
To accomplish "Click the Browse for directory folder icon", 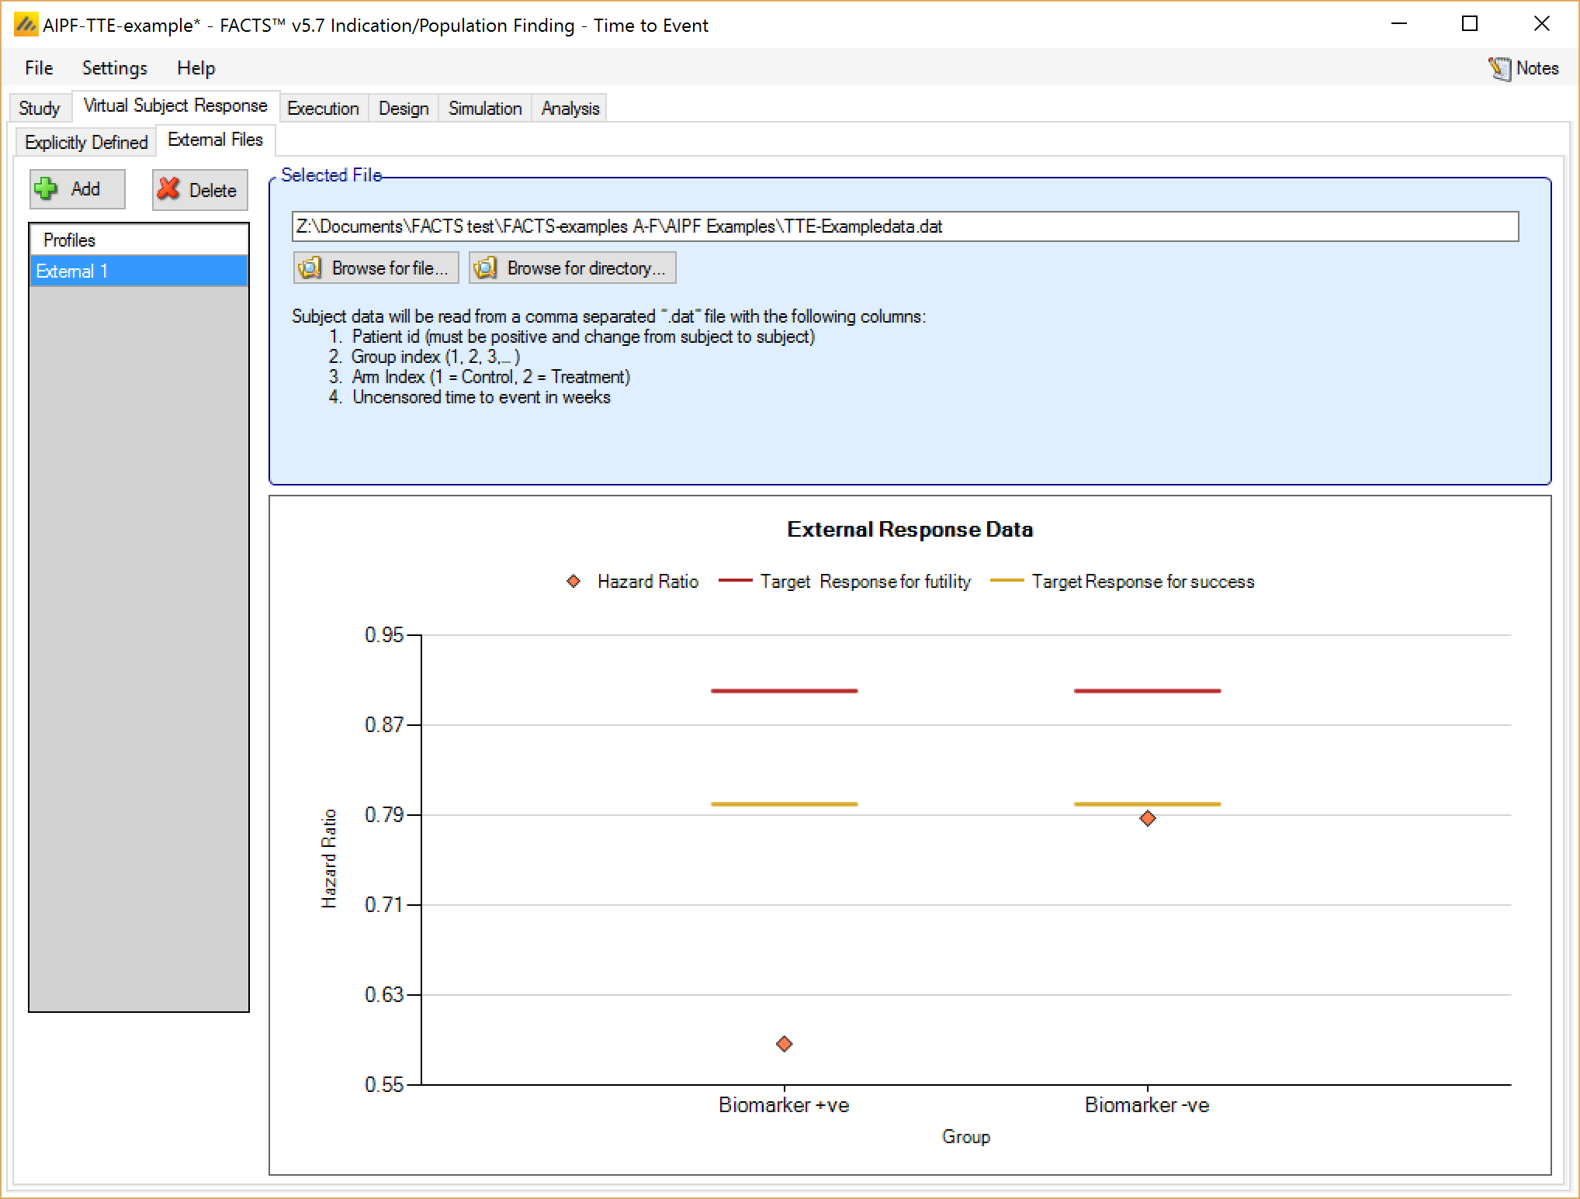I will [486, 268].
